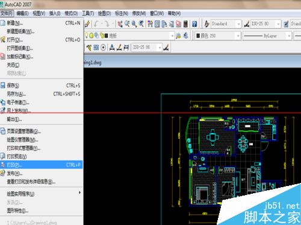
Task: Open the 窗口(W) menu
Action: coord(157,13)
